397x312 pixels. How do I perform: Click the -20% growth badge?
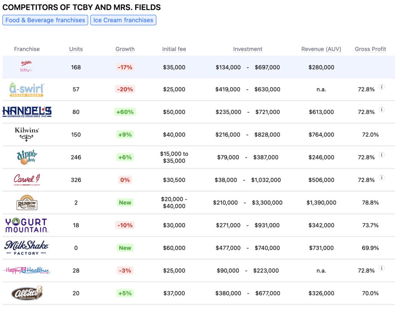pos(125,89)
